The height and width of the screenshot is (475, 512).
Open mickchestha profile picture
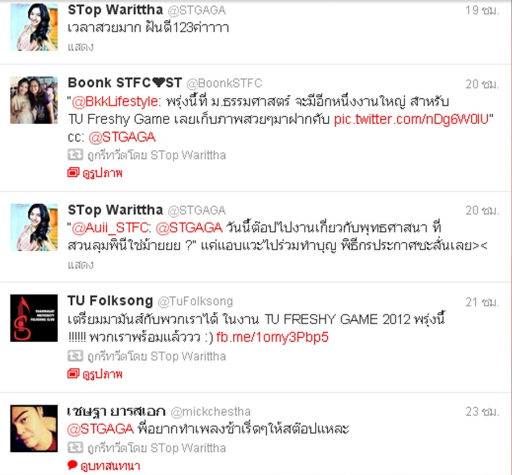(x=34, y=428)
